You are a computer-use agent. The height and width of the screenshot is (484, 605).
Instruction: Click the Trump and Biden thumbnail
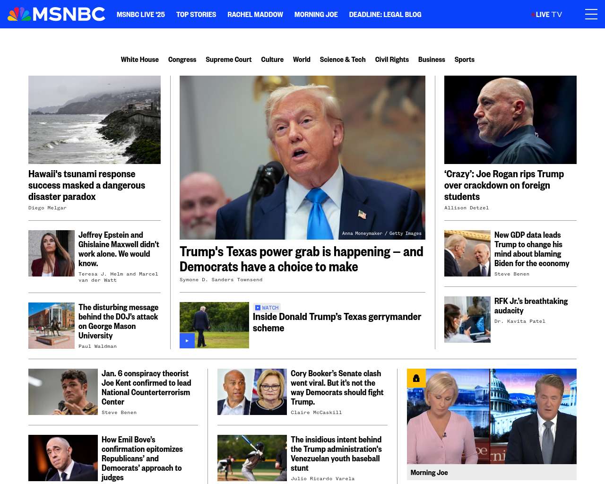467,253
